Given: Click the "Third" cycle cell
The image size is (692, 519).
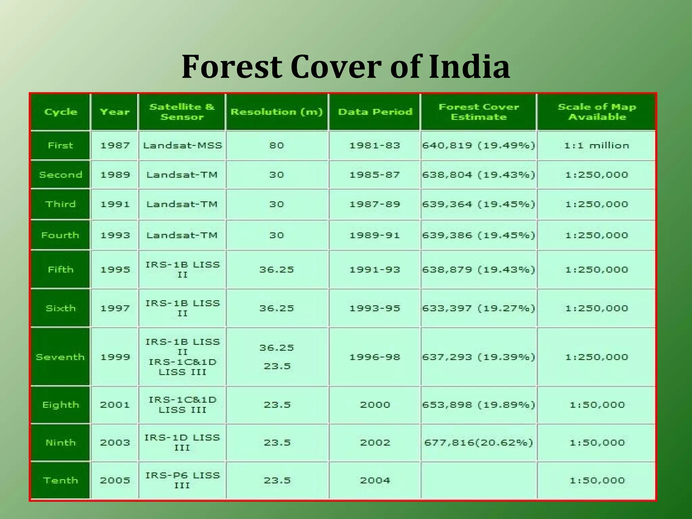Looking at the screenshot, I should pos(61,204).
